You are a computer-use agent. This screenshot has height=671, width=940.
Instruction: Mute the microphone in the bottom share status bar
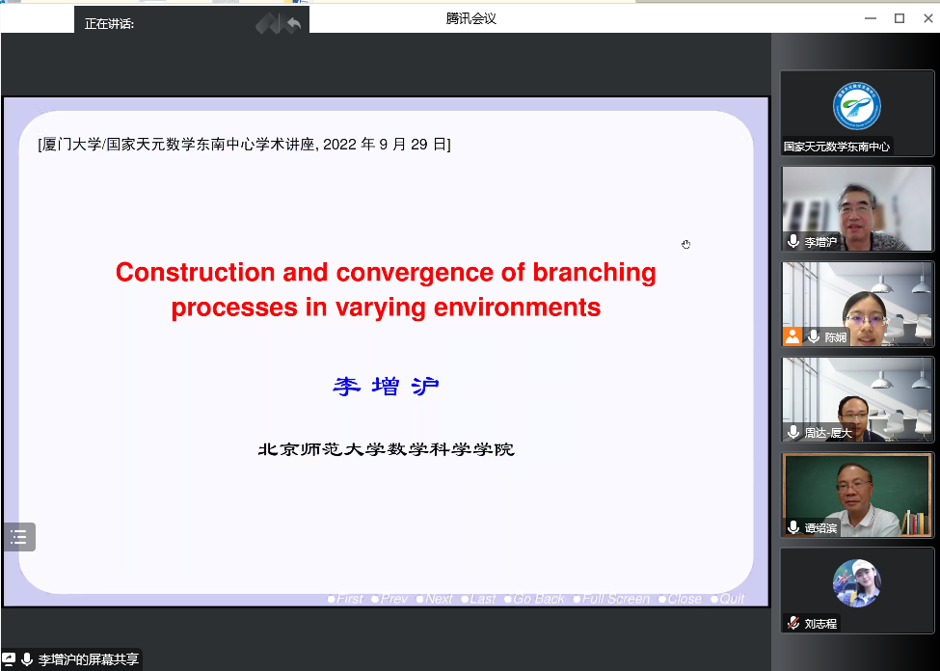click(x=26, y=659)
